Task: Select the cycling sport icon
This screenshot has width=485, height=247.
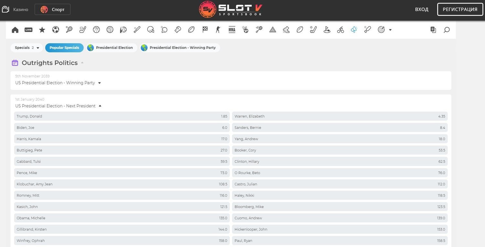Action: pos(340,30)
